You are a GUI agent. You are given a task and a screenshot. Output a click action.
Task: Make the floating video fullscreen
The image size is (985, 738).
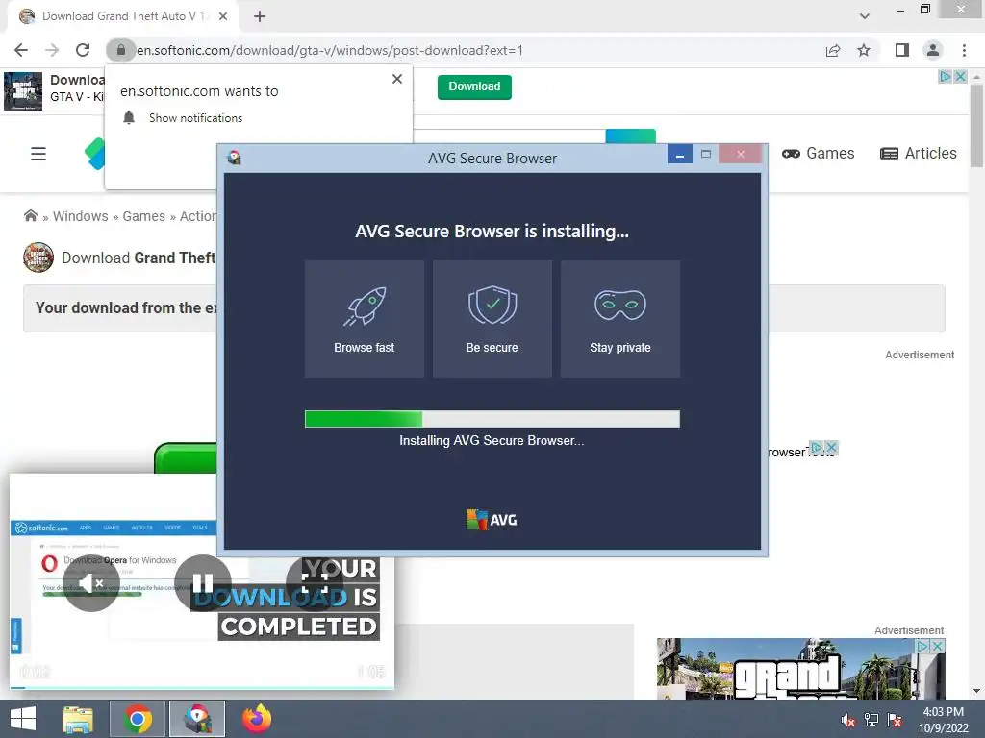[315, 583]
